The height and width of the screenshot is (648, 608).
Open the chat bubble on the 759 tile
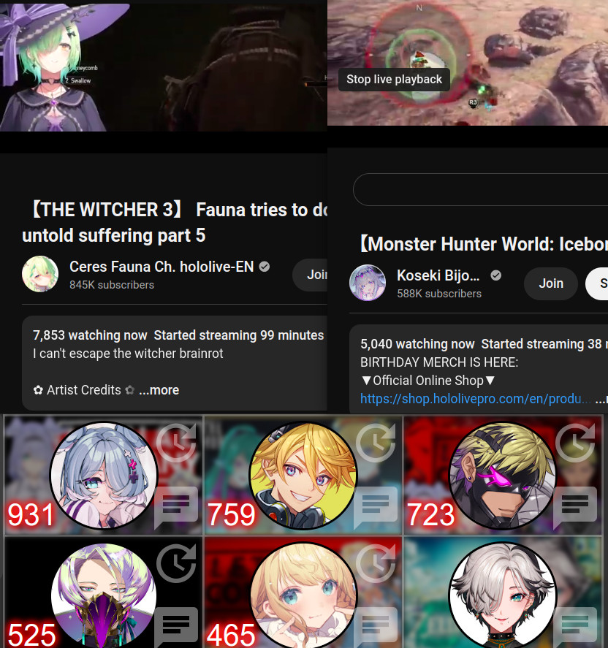pos(376,508)
